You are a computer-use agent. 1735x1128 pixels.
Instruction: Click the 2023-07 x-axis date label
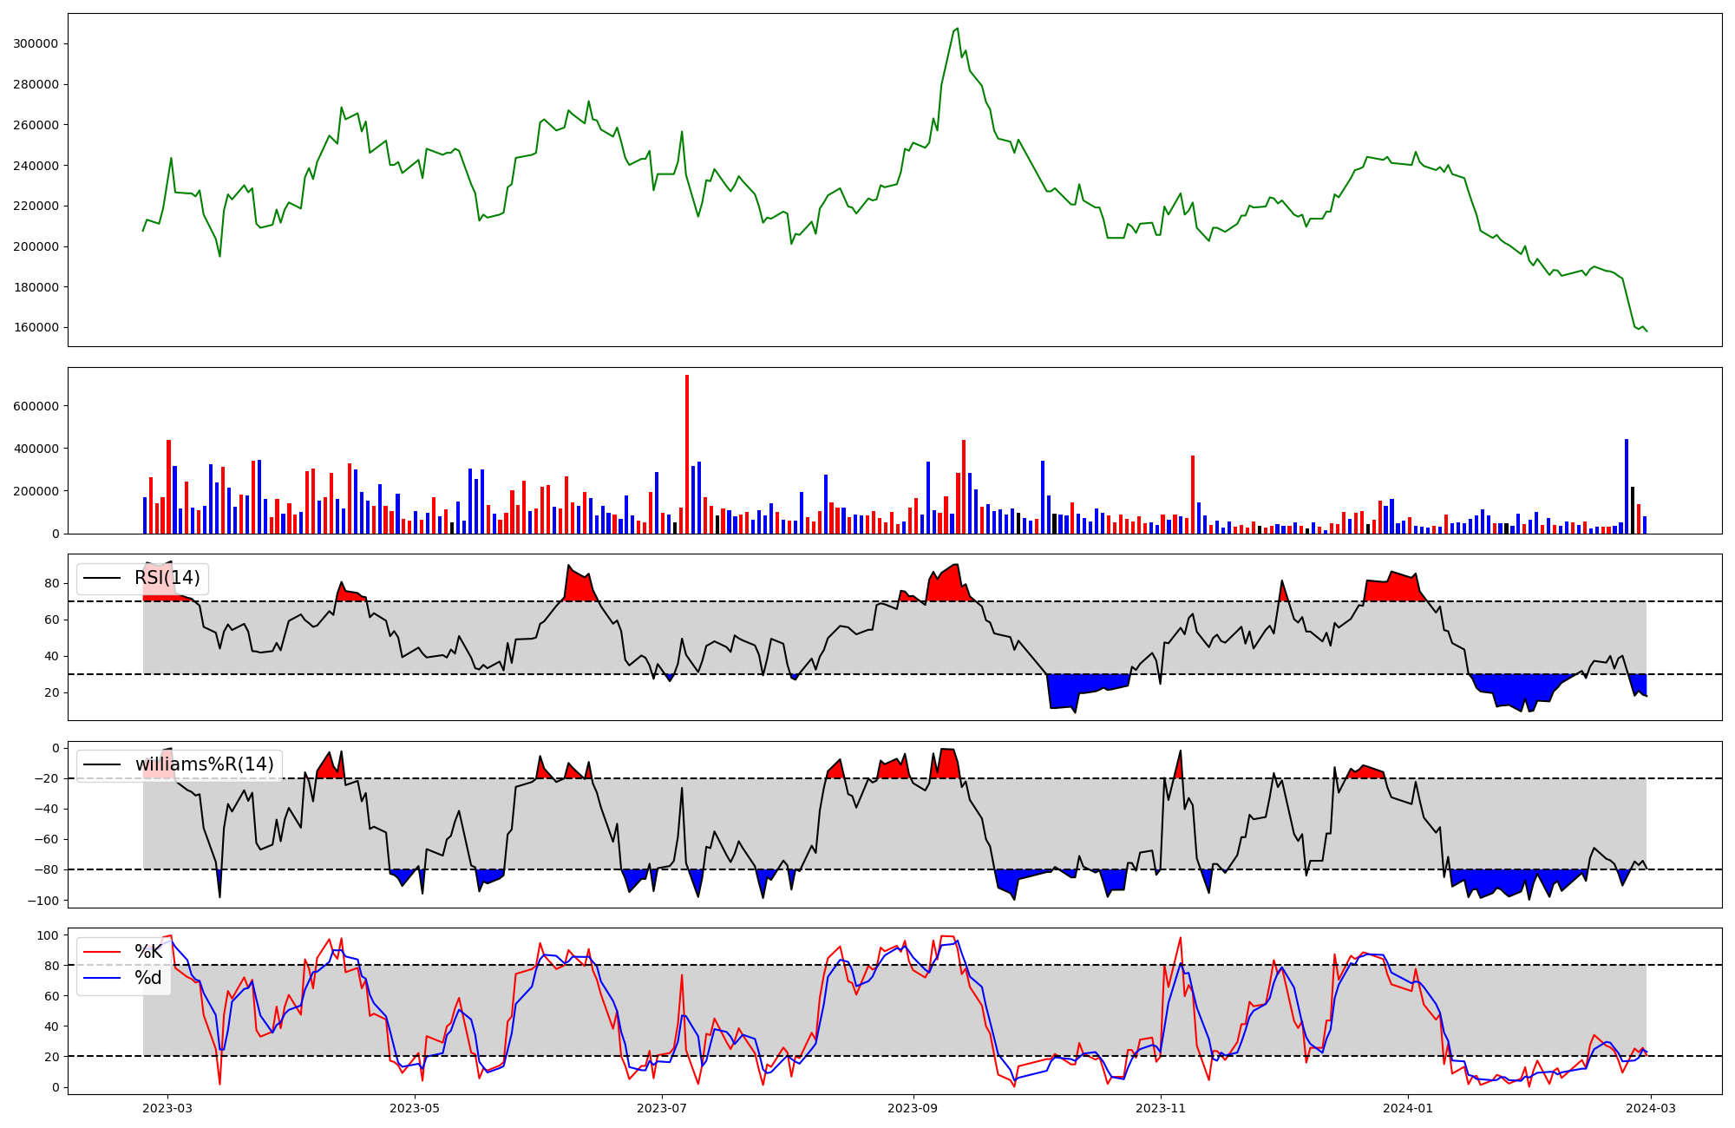click(x=662, y=1108)
